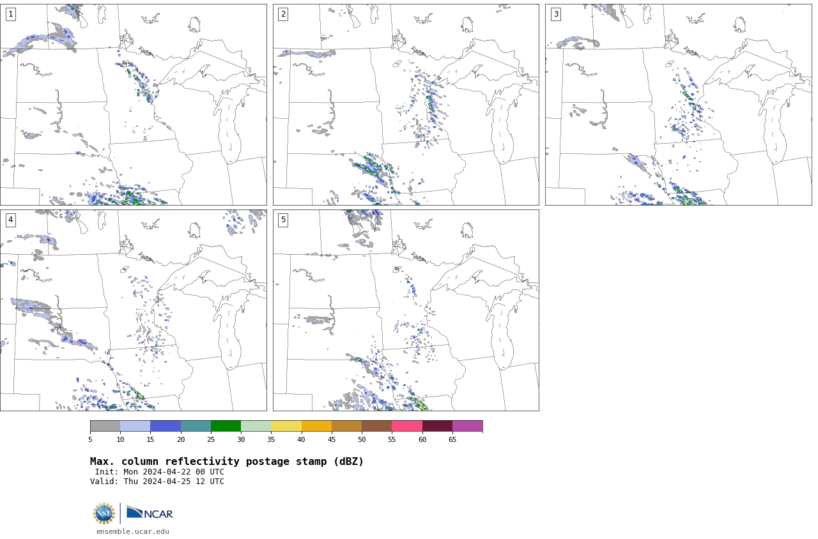Image resolution: width=818 pixels, height=539 pixels.
Task: Click the brown 50-55 dBZ swatch
Action: point(376,426)
